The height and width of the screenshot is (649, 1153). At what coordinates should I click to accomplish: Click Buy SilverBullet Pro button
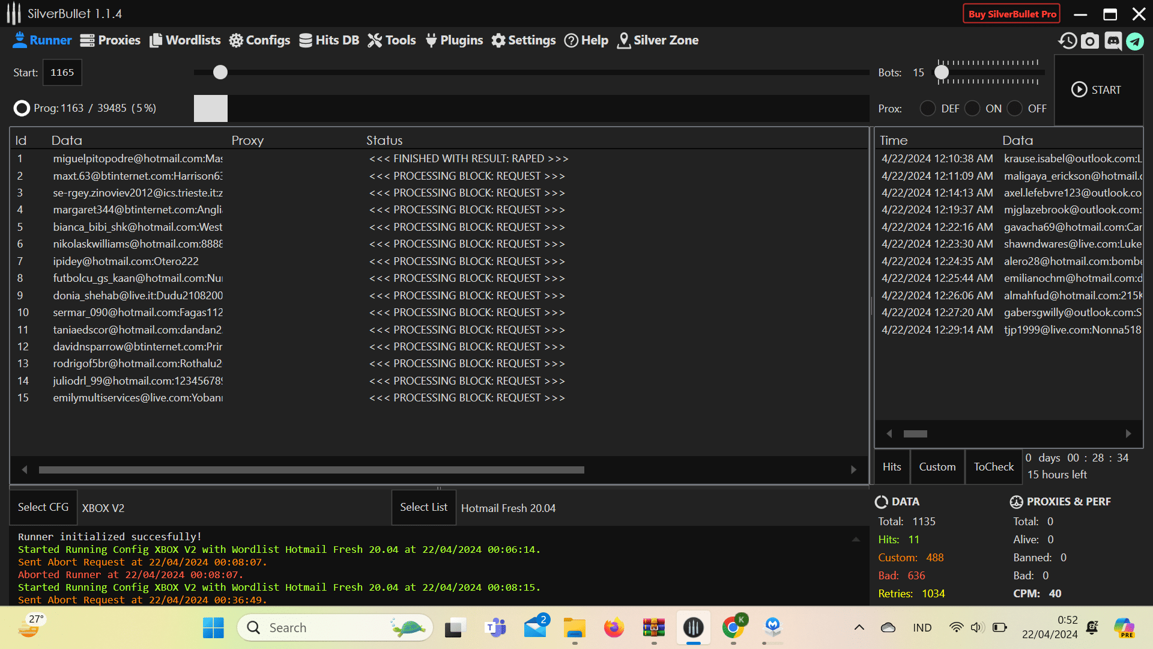point(1011,12)
